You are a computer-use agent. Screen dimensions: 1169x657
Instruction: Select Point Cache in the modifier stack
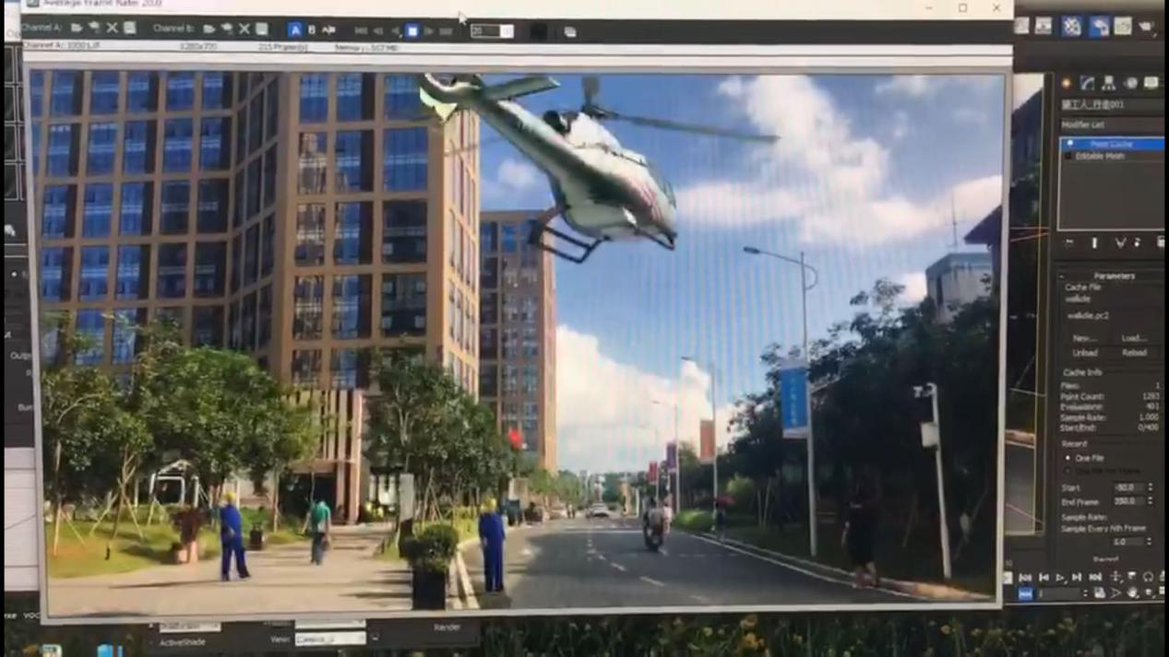click(x=1111, y=144)
